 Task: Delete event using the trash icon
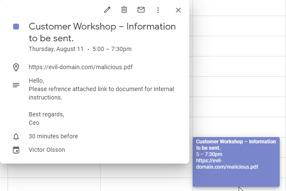click(124, 10)
